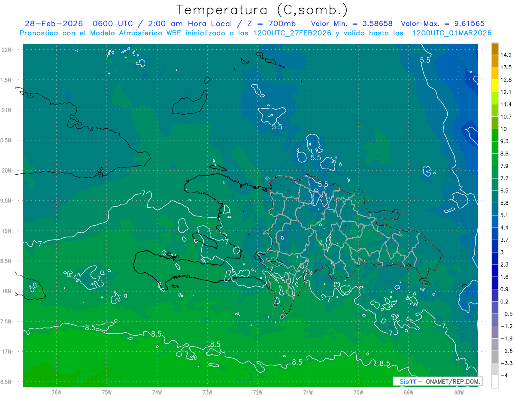Click the '2:00 am Hora Local' text
The image size is (515, 398).
point(191,24)
